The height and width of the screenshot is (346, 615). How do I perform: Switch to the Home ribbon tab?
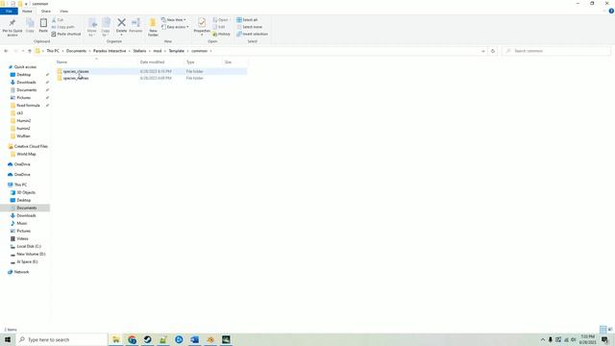click(x=27, y=12)
